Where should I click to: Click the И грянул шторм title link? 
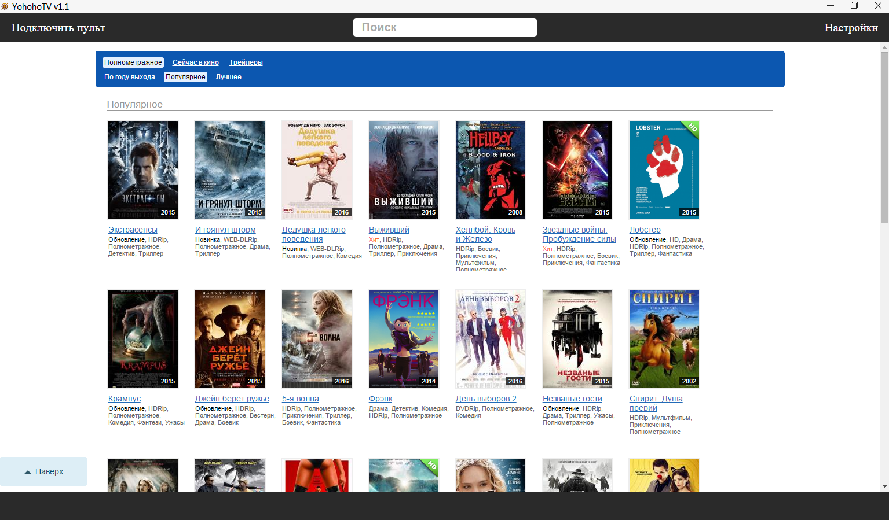coord(225,230)
